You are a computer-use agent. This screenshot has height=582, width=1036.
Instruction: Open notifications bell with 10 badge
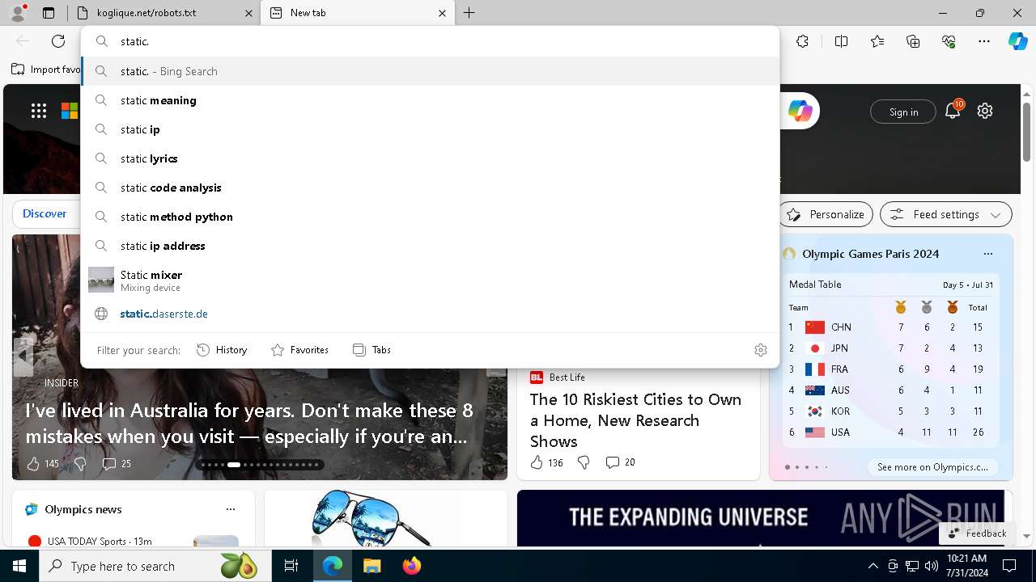953,111
